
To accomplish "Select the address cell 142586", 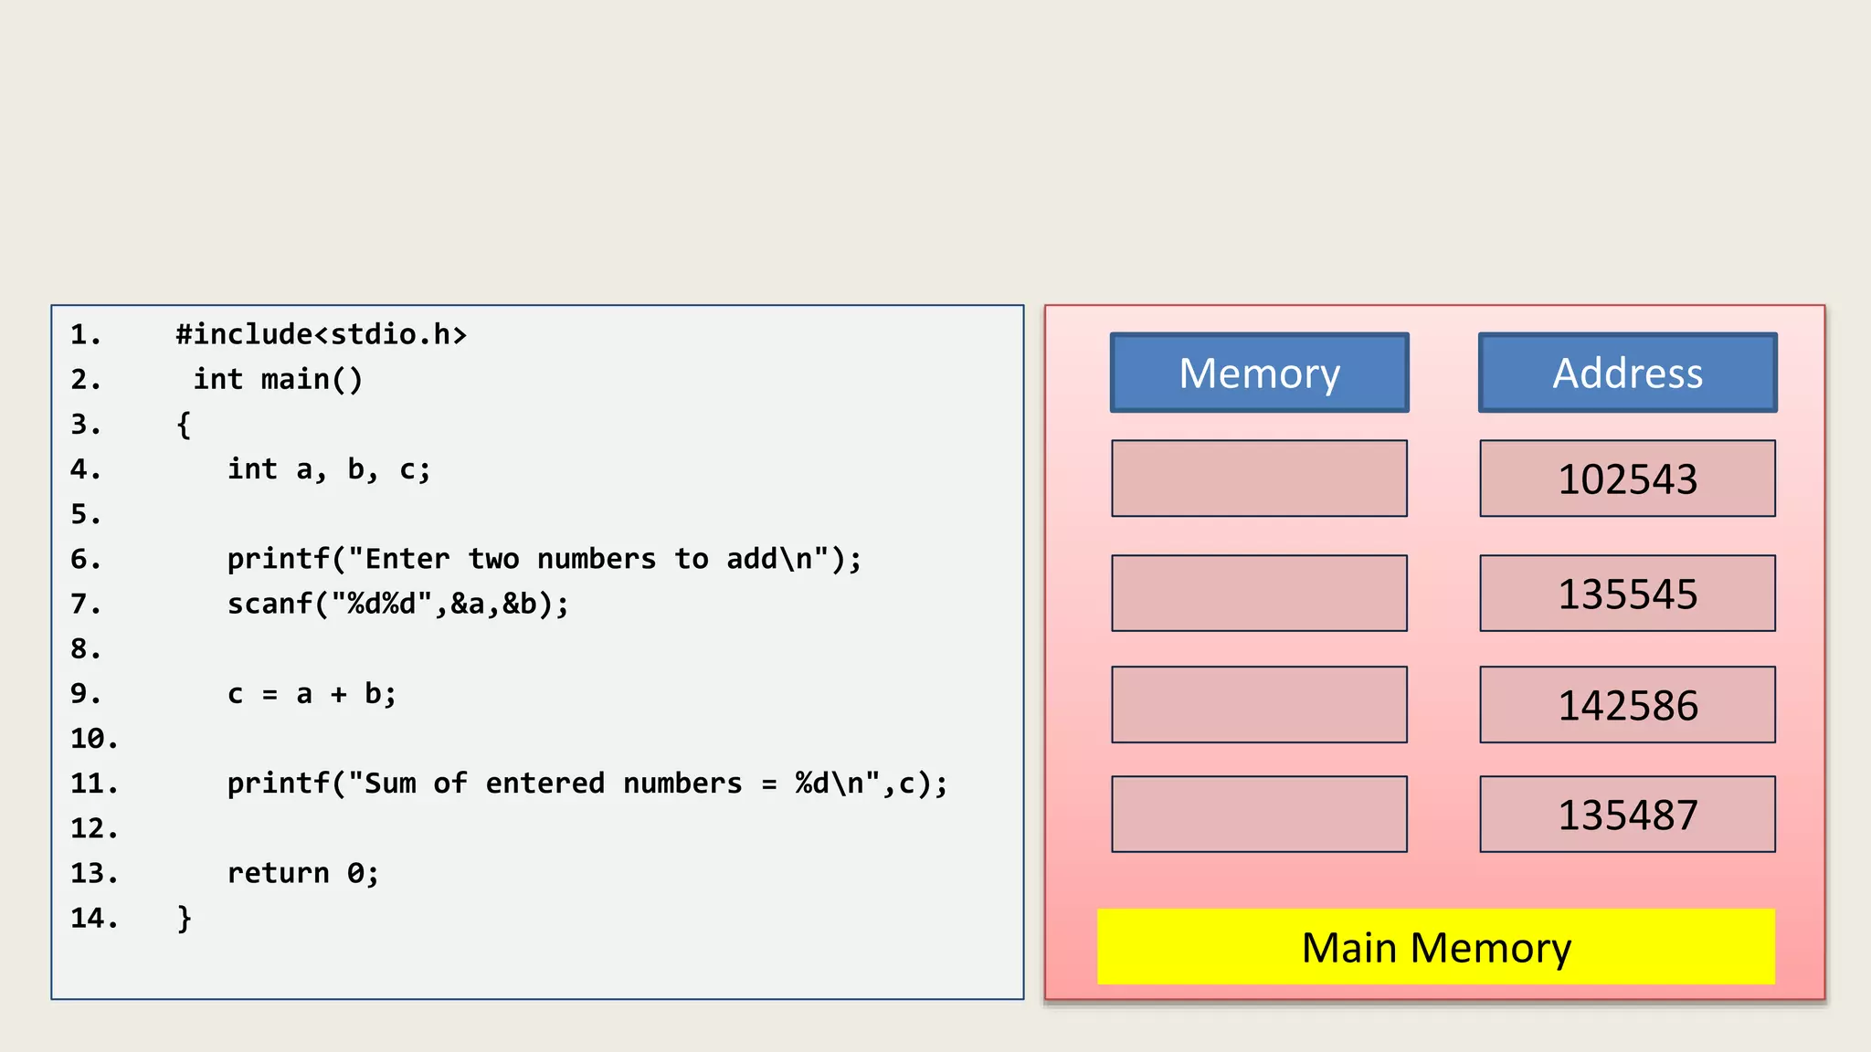I will pyautogui.click(x=1627, y=705).
